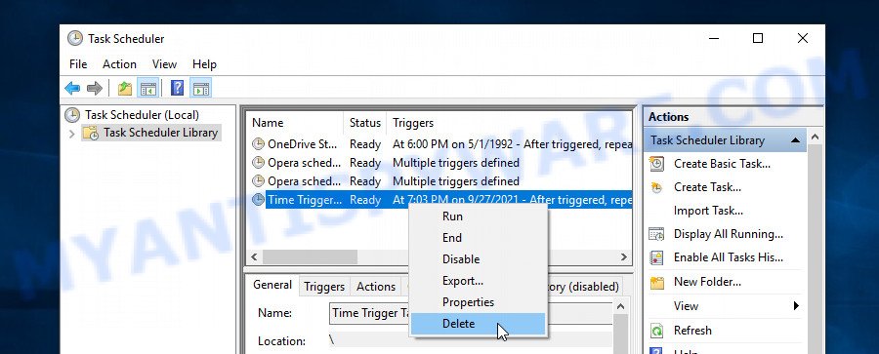The height and width of the screenshot is (354, 879).
Task: Switch to the Triggers tab
Action: (324, 287)
